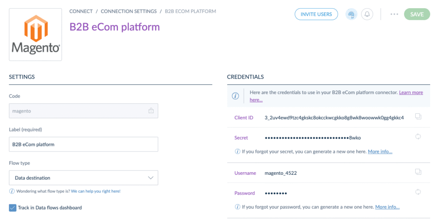Click the Magento logo image
Image resolution: width=441 pixels, height=222 pixels.
pos(35,34)
